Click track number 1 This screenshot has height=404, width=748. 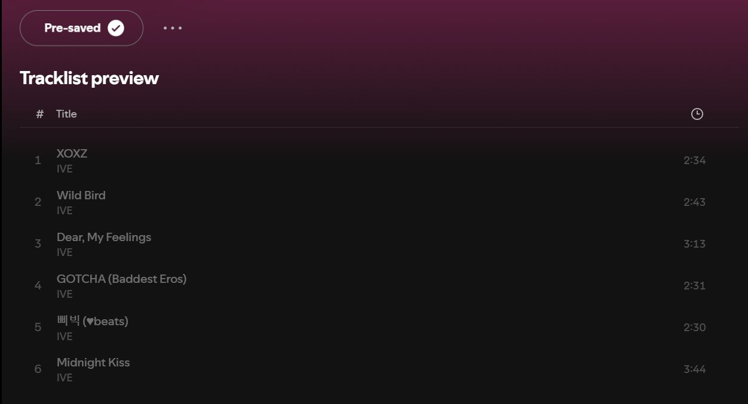click(x=38, y=160)
